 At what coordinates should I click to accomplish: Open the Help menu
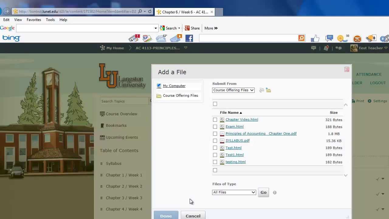click(63, 20)
